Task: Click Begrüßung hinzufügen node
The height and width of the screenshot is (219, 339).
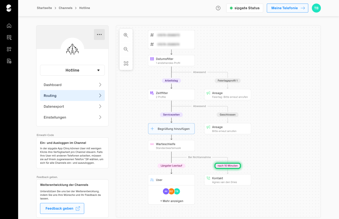Action: (x=171, y=129)
